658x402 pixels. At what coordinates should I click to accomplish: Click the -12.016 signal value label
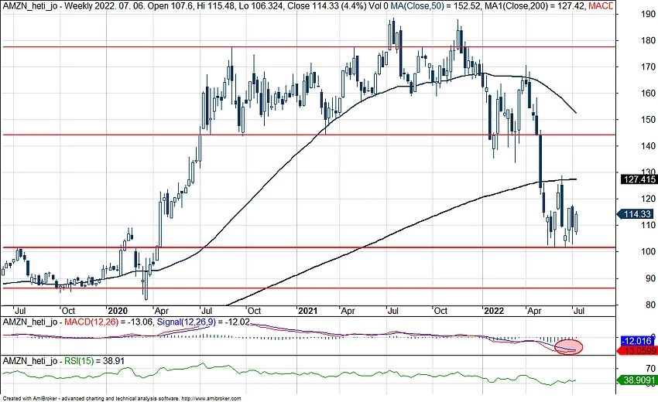[636, 341]
